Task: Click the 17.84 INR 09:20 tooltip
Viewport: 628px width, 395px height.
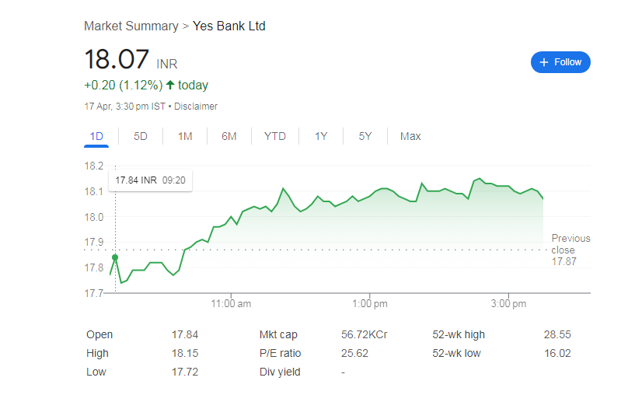Action: point(152,180)
